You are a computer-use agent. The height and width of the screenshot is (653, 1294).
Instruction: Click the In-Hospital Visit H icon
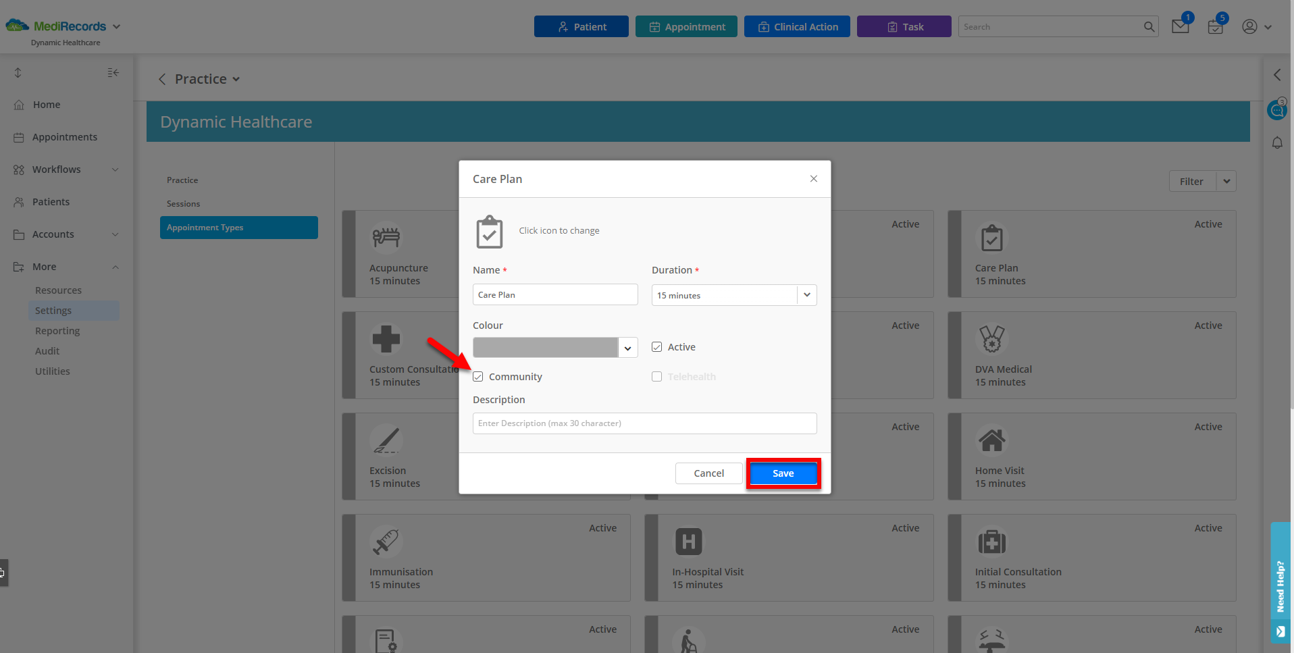click(x=689, y=541)
